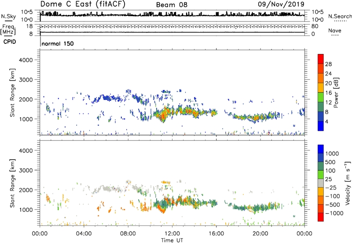Click the "12:00" time tick label
The width and height of the screenshot is (352, 243).
point(172,234)
